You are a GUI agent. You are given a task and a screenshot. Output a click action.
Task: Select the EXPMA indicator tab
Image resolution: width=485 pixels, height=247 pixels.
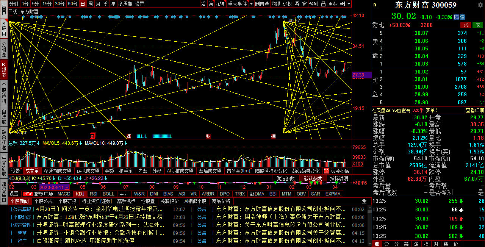(333, 194)
